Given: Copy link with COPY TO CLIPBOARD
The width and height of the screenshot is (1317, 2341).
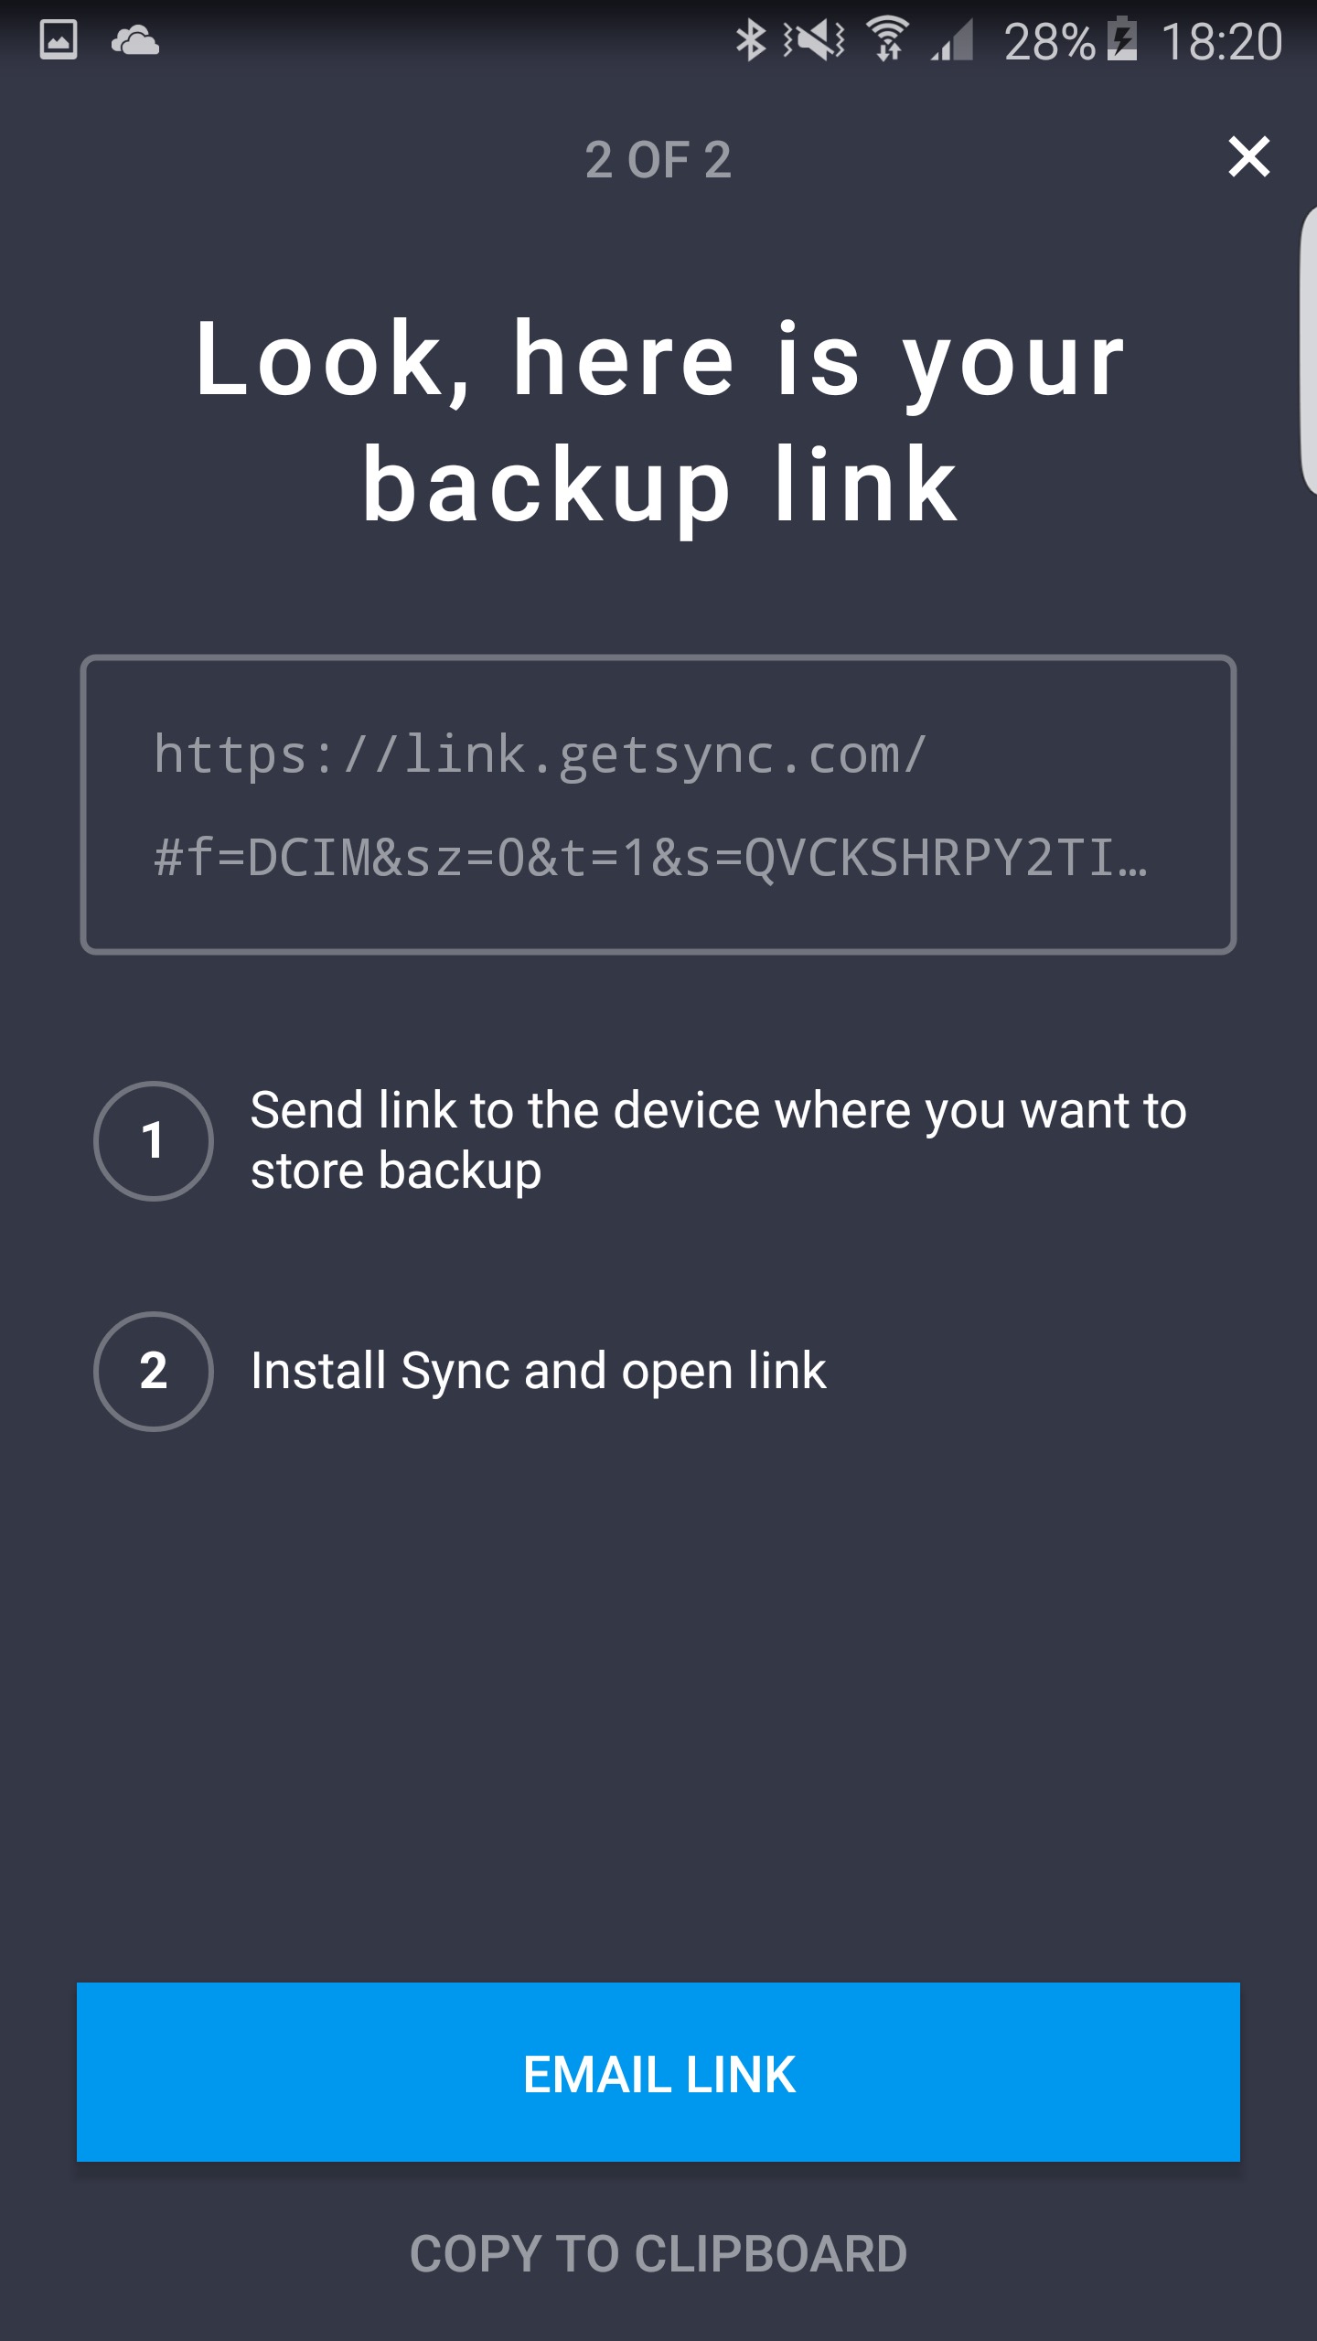Looking at the screenshot, I should 658,2253.
